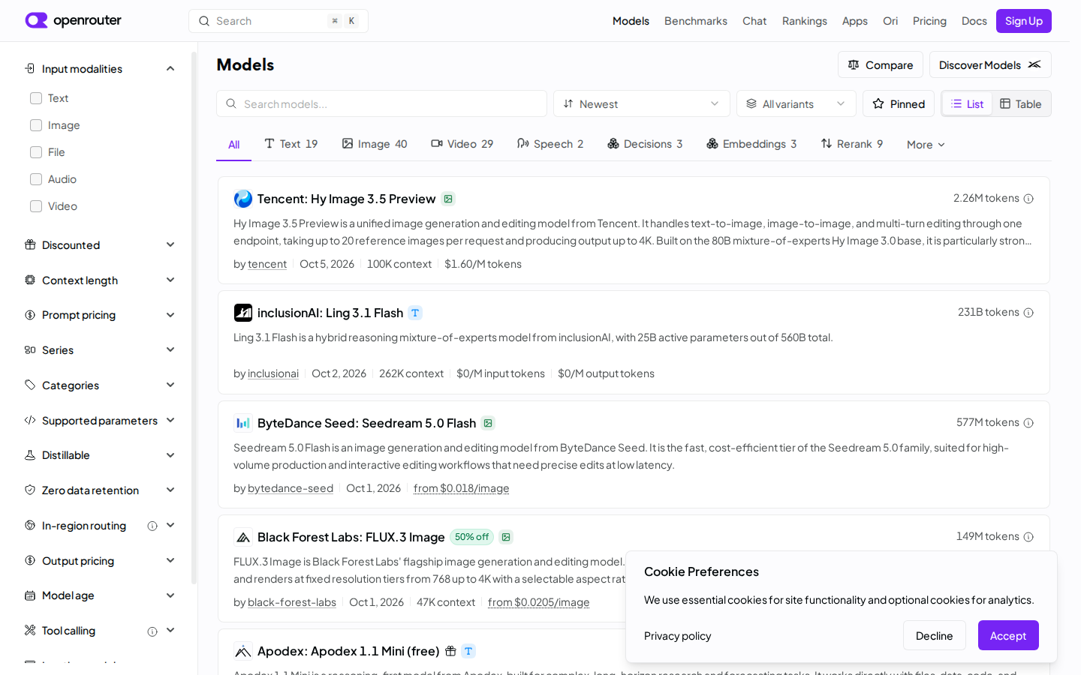Viewport: 1081px width, 675px height.
Task: Open the Newest sort dropdown
Action: point(642,103)
